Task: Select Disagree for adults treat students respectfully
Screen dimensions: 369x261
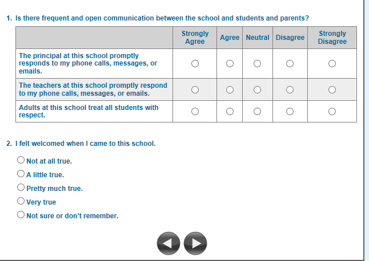Action: [290, 111]
